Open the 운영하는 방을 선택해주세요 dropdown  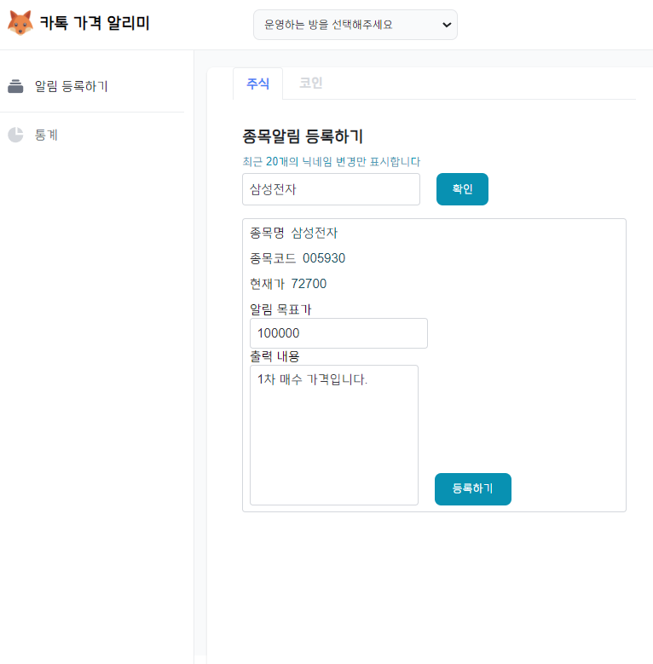355,25
